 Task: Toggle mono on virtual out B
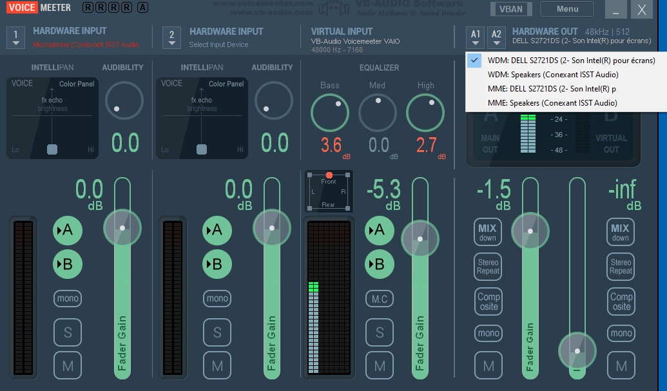[621, 333]
